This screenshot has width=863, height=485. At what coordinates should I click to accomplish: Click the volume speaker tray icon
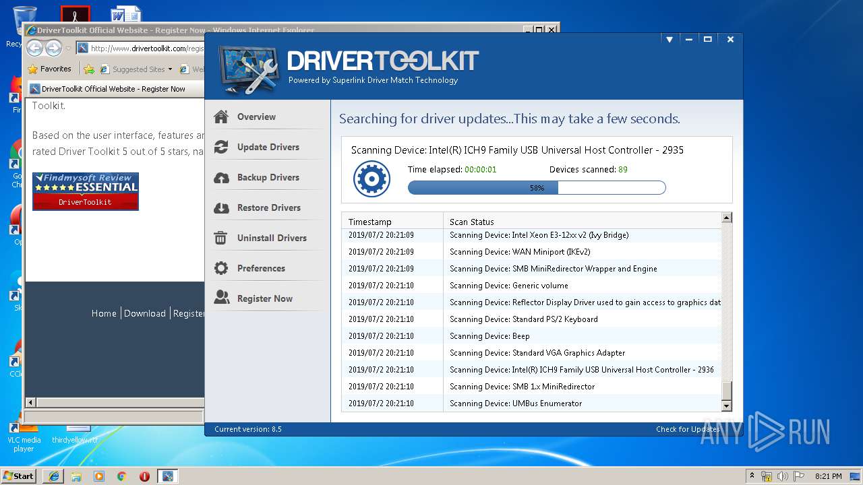click(782, 476)
